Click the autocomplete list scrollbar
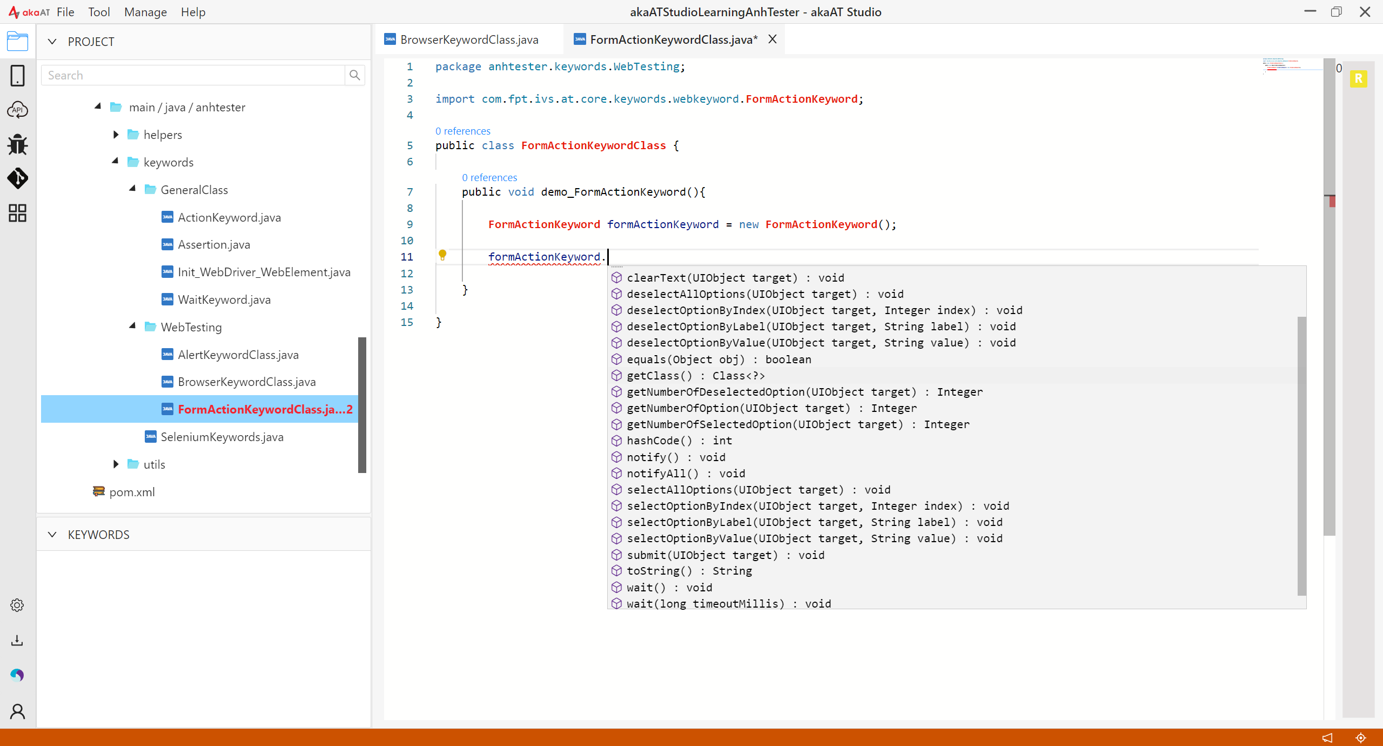Image resolution: width=1383 pixels, height=746 pixels. (x=1301, y=456)
